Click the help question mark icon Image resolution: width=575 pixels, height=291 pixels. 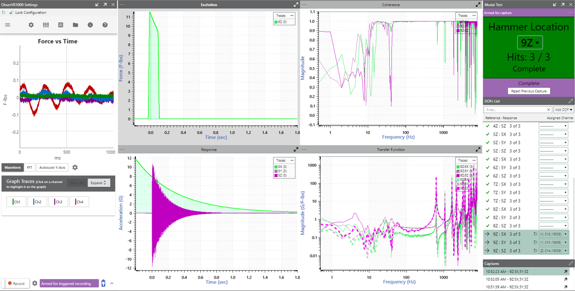click(x=105, y=25)
